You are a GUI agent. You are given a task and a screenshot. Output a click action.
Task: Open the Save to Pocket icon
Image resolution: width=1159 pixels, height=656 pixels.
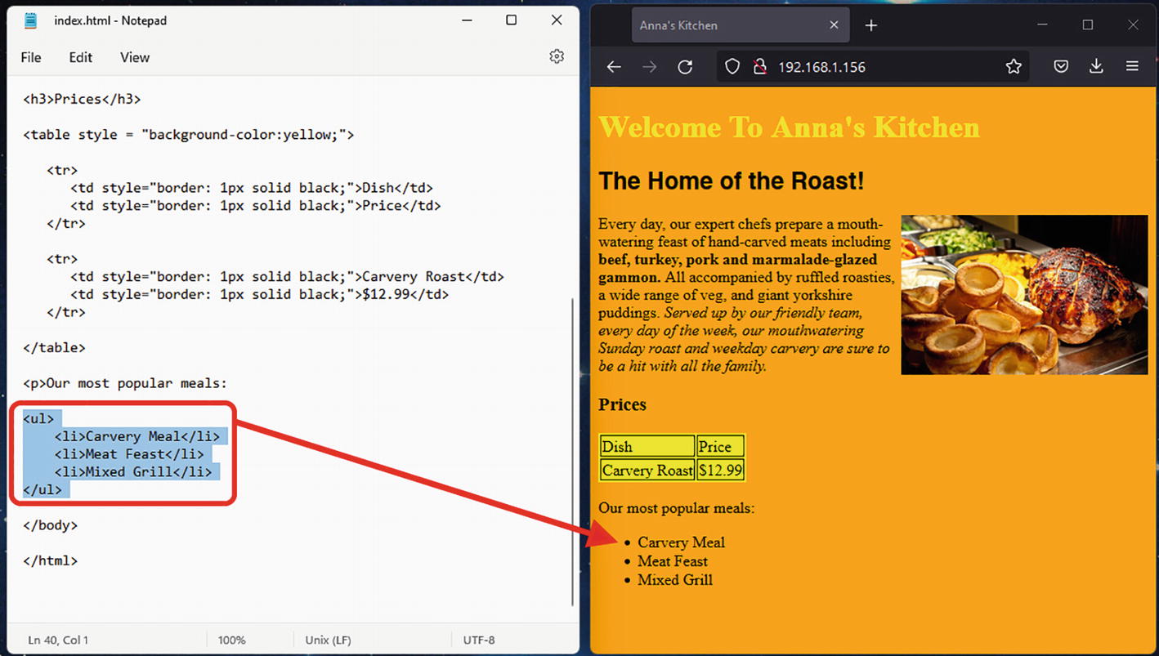pyautogui.click(x=1061, y=67)
